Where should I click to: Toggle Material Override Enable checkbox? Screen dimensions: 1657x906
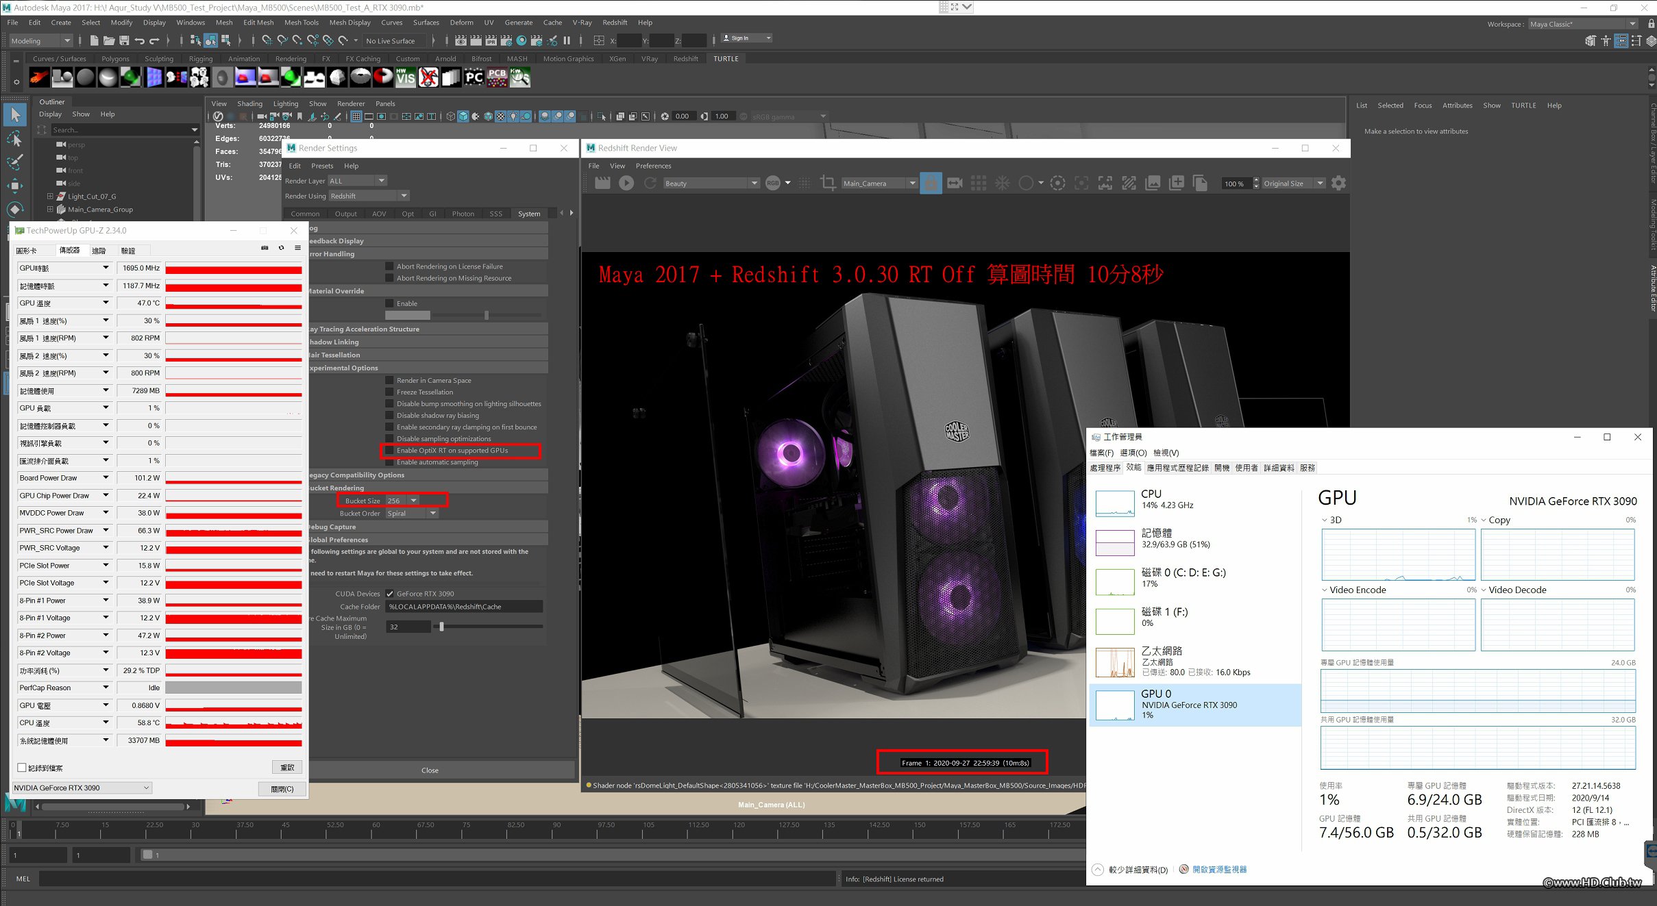coord(389,303)
